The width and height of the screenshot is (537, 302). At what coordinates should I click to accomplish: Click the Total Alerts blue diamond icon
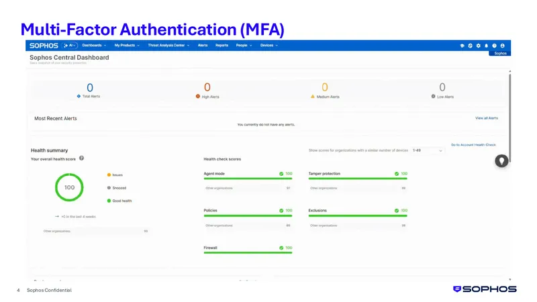point(79,96)
